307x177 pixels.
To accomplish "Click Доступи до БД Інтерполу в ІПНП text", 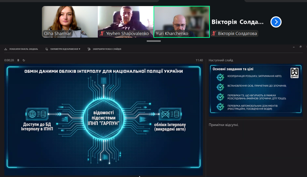I will click(37, 127).
